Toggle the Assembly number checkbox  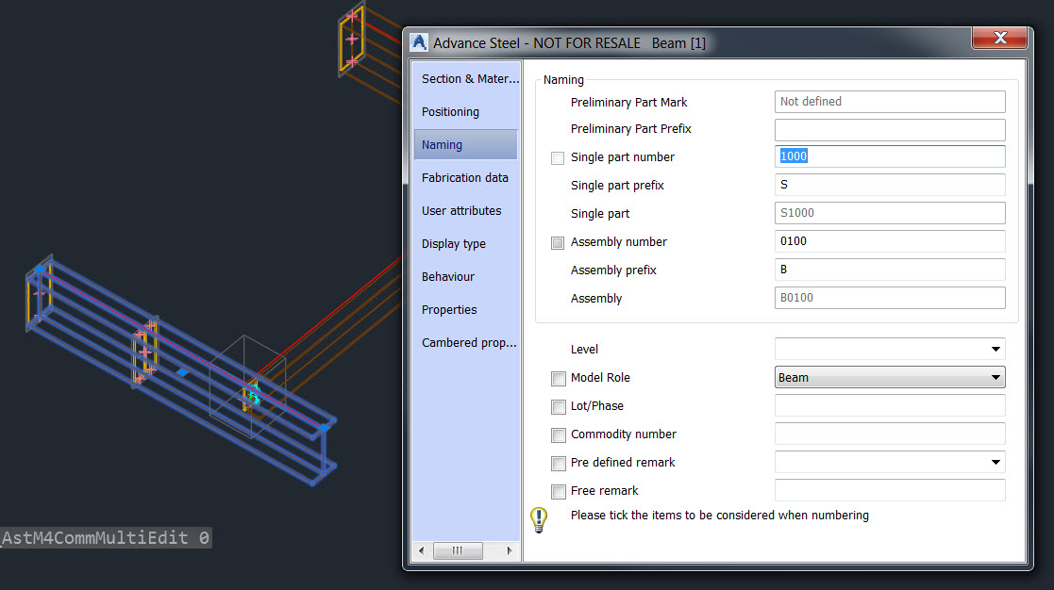(x=558, y=242)
